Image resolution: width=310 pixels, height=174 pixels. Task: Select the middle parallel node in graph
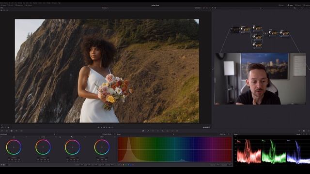coord(257,37)
